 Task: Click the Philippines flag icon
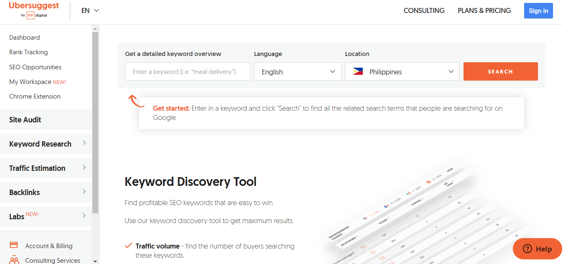coord(357,71)
